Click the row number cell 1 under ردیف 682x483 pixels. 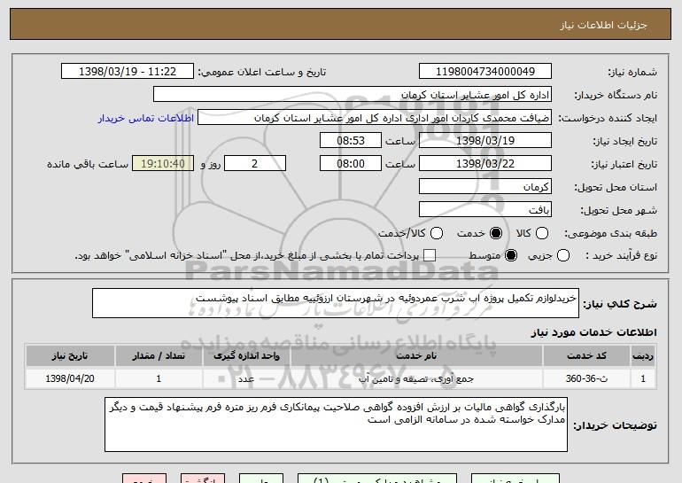pyautogui.click(x=643, y=378)
